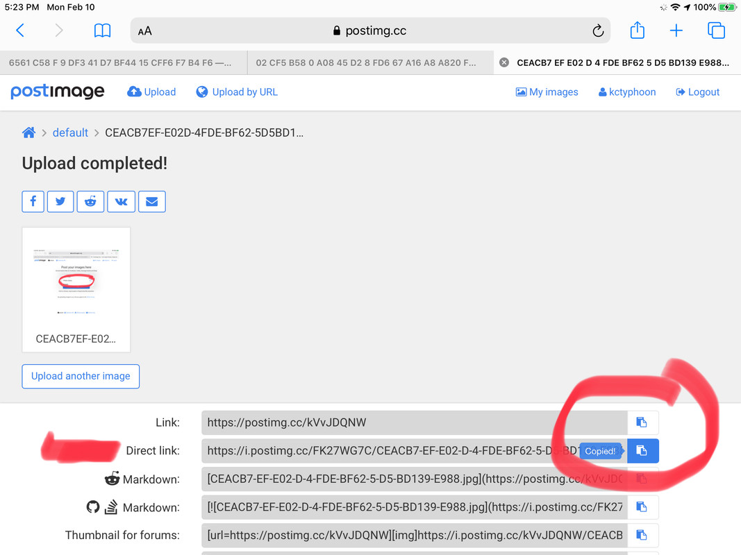Viewport: 741px width, 555px height.
Task: Open the Safari share sheet
Action: pos(637,31)
